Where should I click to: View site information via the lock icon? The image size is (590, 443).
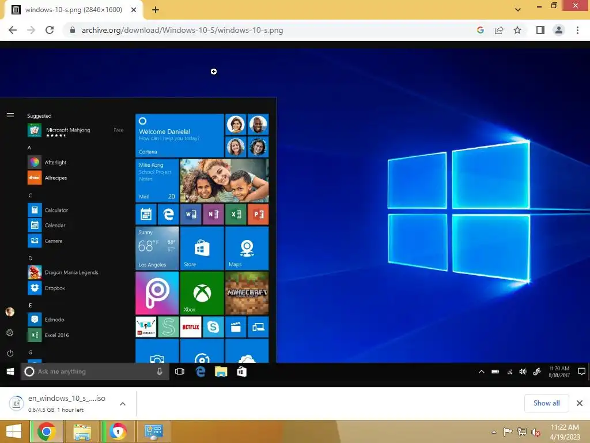pyautogui.click(x=73, y=30)
